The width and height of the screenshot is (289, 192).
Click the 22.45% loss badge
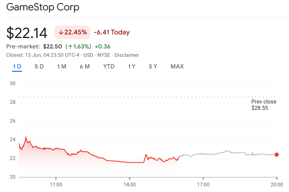click(x=72, y=32)
